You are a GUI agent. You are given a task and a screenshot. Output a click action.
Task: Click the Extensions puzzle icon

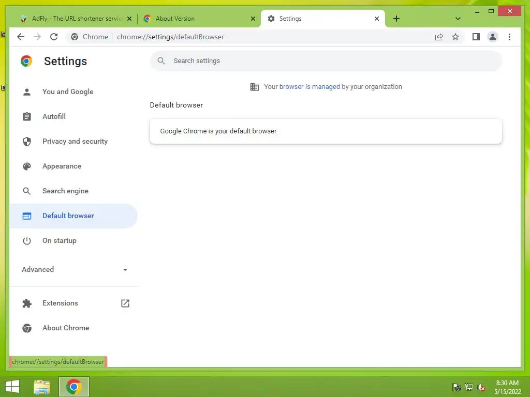pos(27,303)
